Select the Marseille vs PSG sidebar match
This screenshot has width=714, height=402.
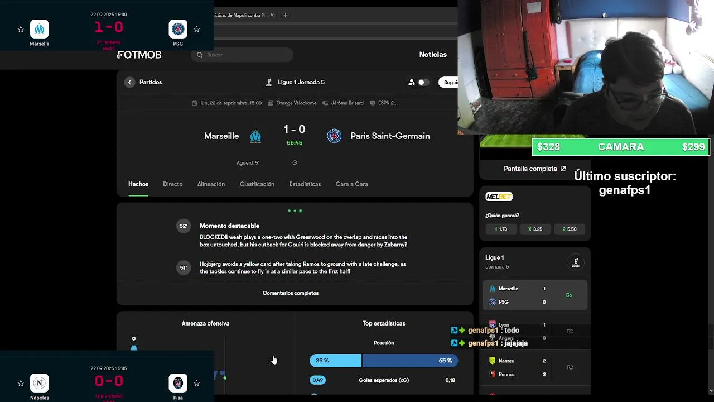[x=535, y=295]
